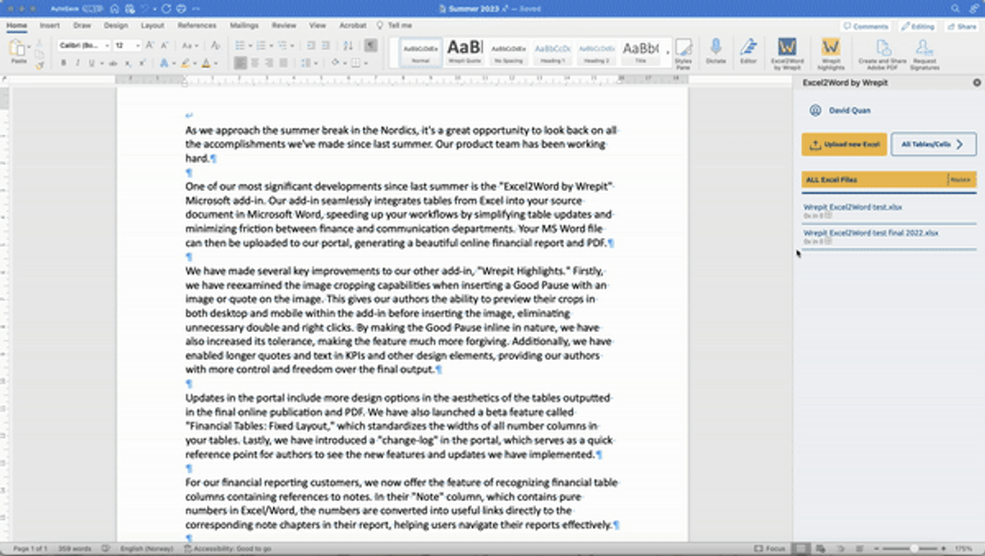Viewport: 985px width, 556px height.
Task: Open Wrepit Excel2Word test.xlsx file
Action: [x=852, y=207]
